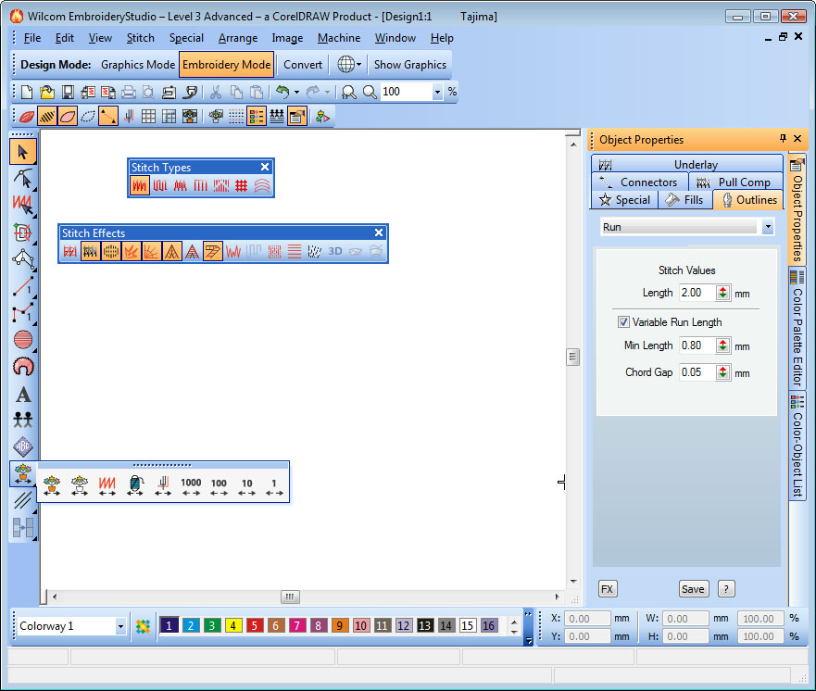Open the Colorway 1 dropdown
816x691 pixels.
(x=120, y=626)
